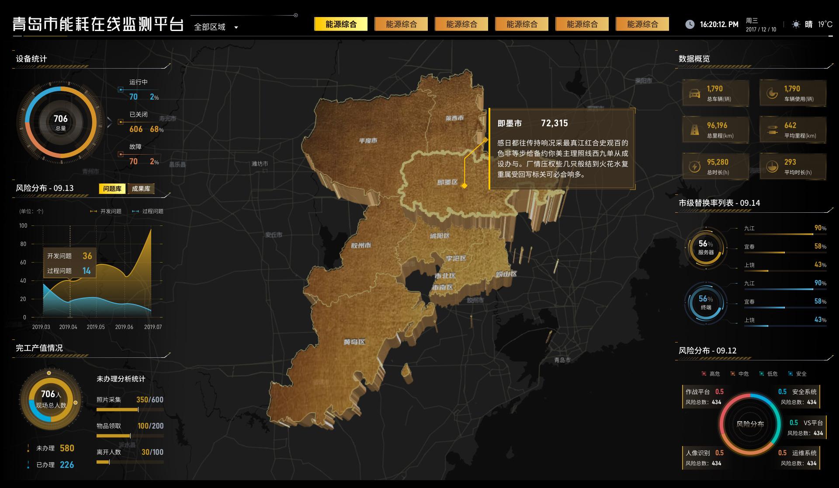Select the 问题库 tab

pyautogui.click(x=112, y=189)
